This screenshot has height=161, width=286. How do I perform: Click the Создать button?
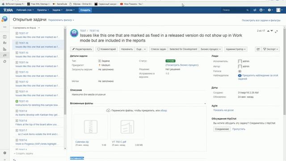pos(85,10)
